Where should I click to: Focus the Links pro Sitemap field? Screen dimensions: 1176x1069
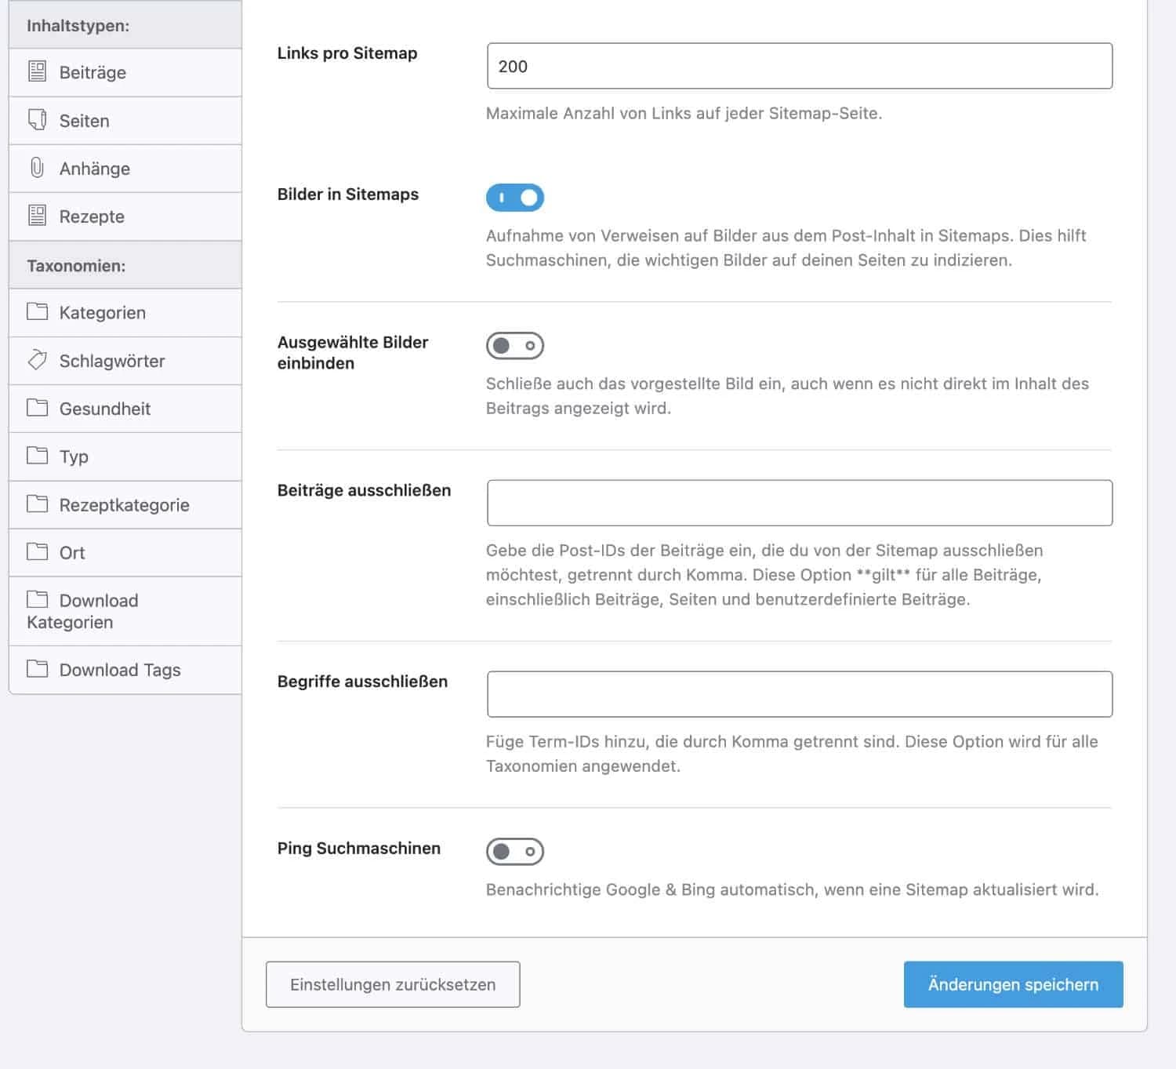coord(799,67)
